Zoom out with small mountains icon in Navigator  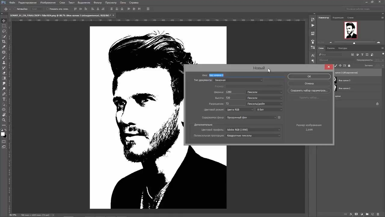coord(331,42)
